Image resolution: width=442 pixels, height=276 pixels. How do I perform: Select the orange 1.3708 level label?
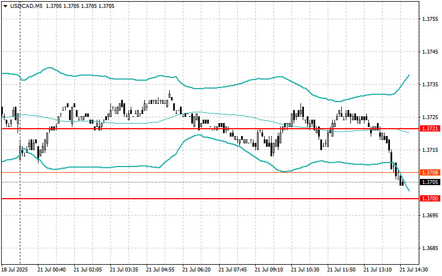coord(430,172)
